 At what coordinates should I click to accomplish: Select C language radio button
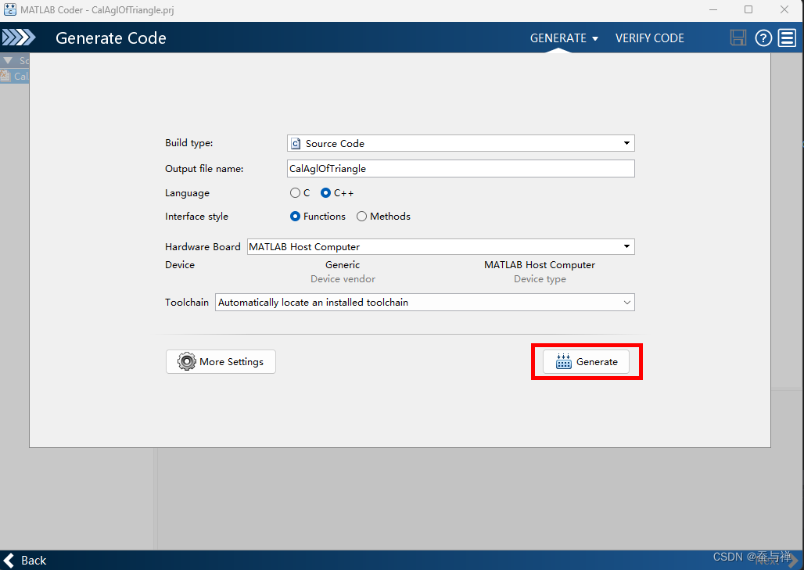[295, 192]
